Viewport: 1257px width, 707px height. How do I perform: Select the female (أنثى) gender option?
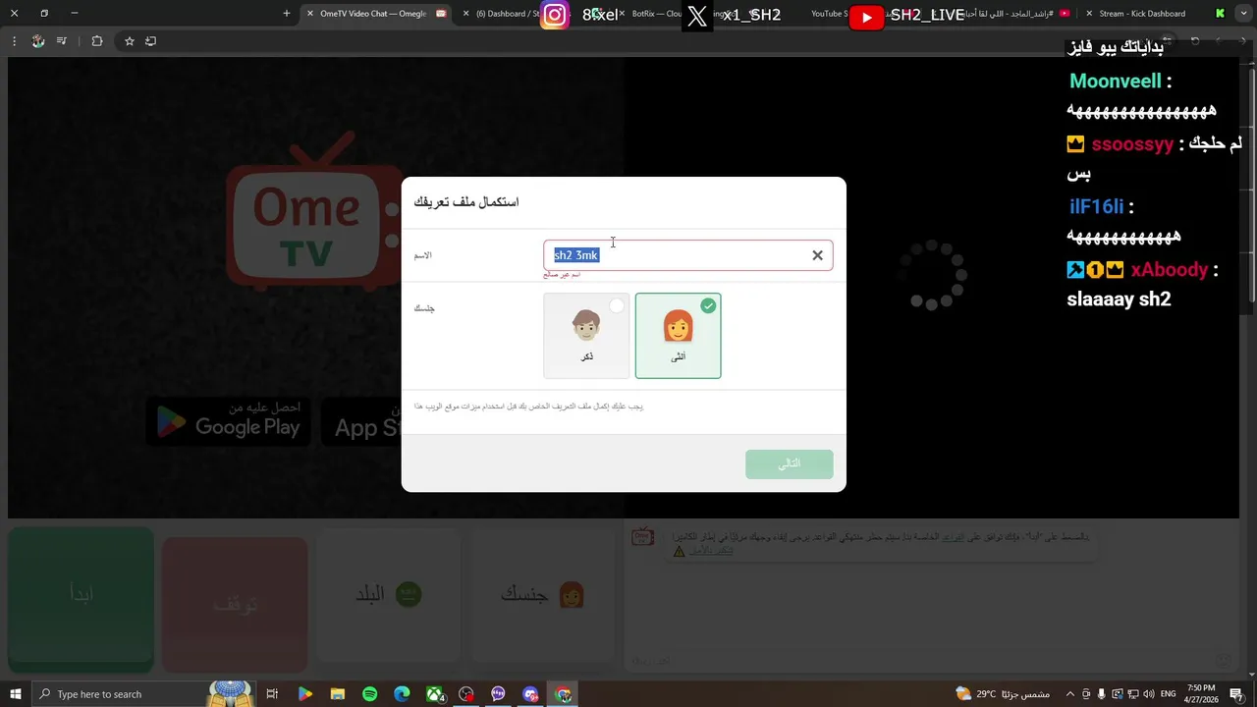coord(678,336)
